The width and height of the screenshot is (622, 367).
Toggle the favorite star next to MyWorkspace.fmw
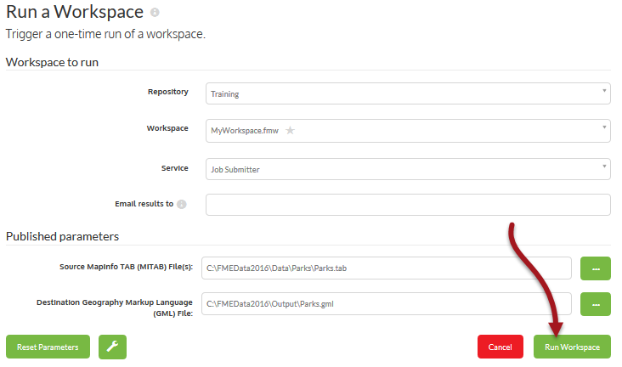coord(290,131)
